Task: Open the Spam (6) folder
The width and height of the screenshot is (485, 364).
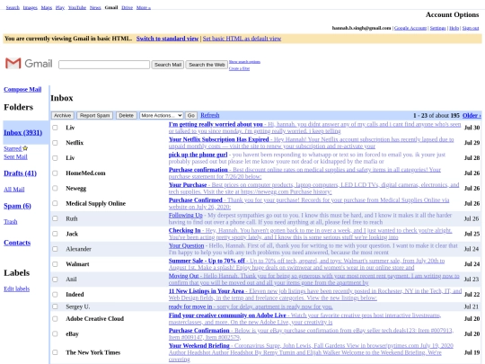Action: click(17, 206)
